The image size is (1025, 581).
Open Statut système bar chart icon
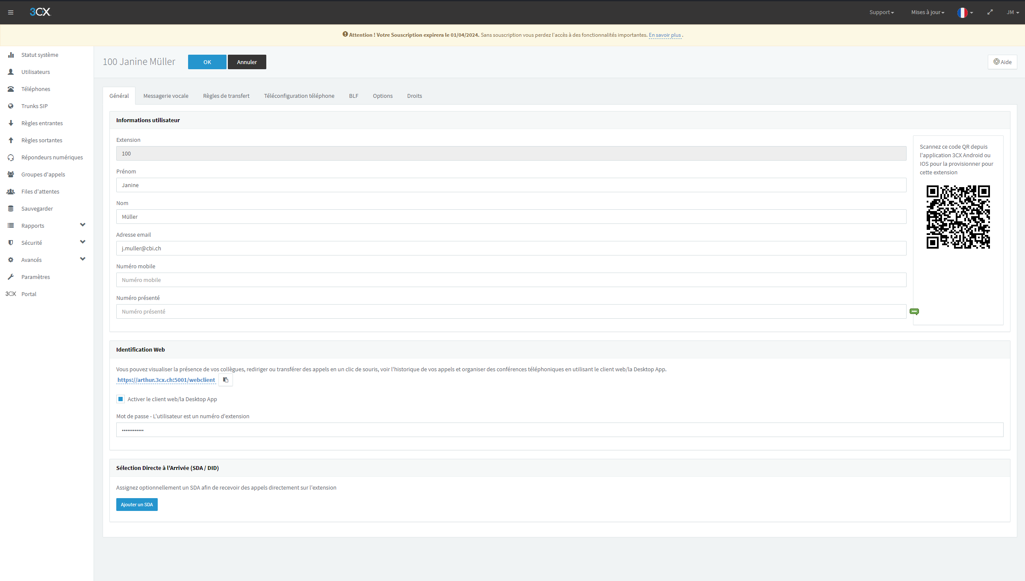click(x=11, y=55)
